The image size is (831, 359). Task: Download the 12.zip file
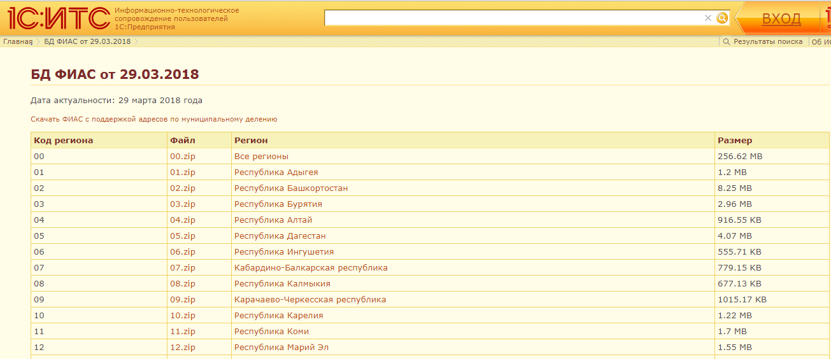183,347
